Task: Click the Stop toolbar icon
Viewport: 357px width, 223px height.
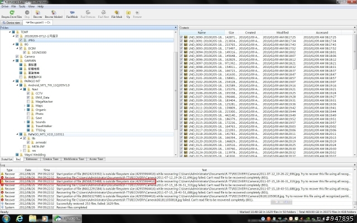Action: (x=27, y=12)
